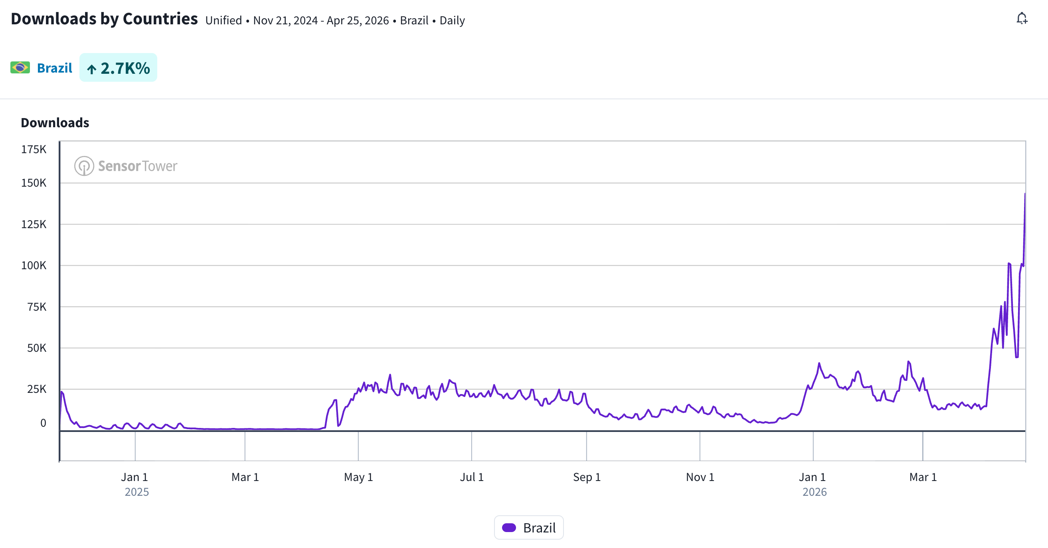This screenshot has height=548, width=1048.
Task: Toggle the Brazil series in legend
Action: click(539, 528)
